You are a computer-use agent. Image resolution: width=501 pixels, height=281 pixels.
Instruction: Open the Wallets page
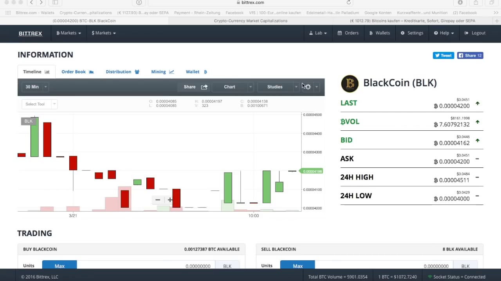pos(379,33)
